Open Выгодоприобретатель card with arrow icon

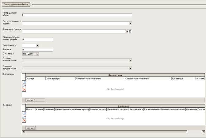click(x=130, y=31)
